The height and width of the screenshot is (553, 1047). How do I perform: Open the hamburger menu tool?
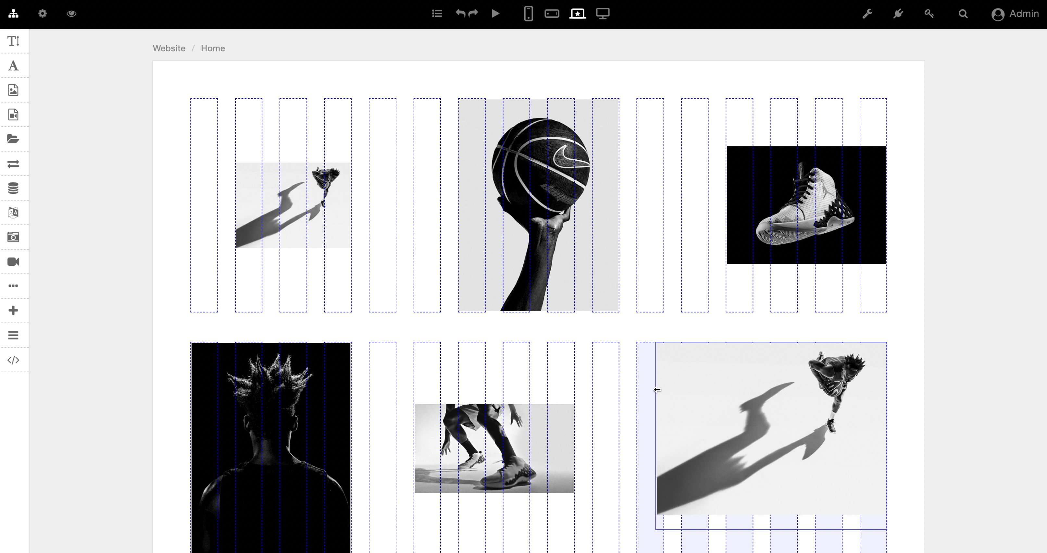coord(13,335)
